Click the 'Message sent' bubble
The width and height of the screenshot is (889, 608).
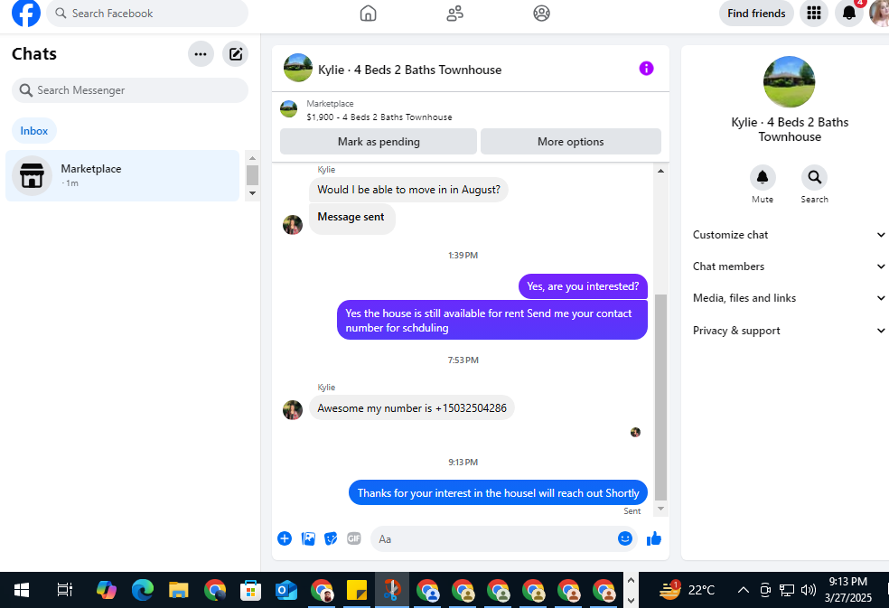(x=352, y=219)
